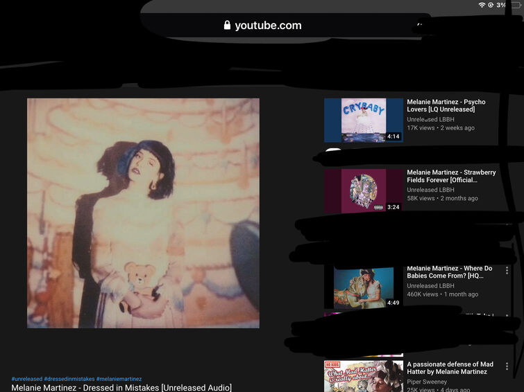The width and height of the screenshot is (524, 392).
Task: Play the Dressed in Mistakes video player
Action: (x=143, y=213)
